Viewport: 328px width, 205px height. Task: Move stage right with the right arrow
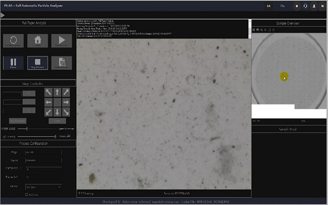coord(66,102)
